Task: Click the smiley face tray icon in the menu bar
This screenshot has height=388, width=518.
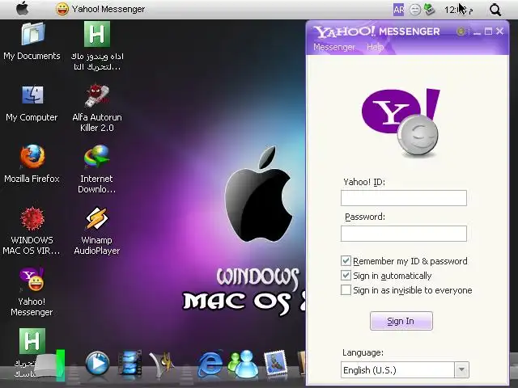Action: pyautogui.click(x=415, y=10)
